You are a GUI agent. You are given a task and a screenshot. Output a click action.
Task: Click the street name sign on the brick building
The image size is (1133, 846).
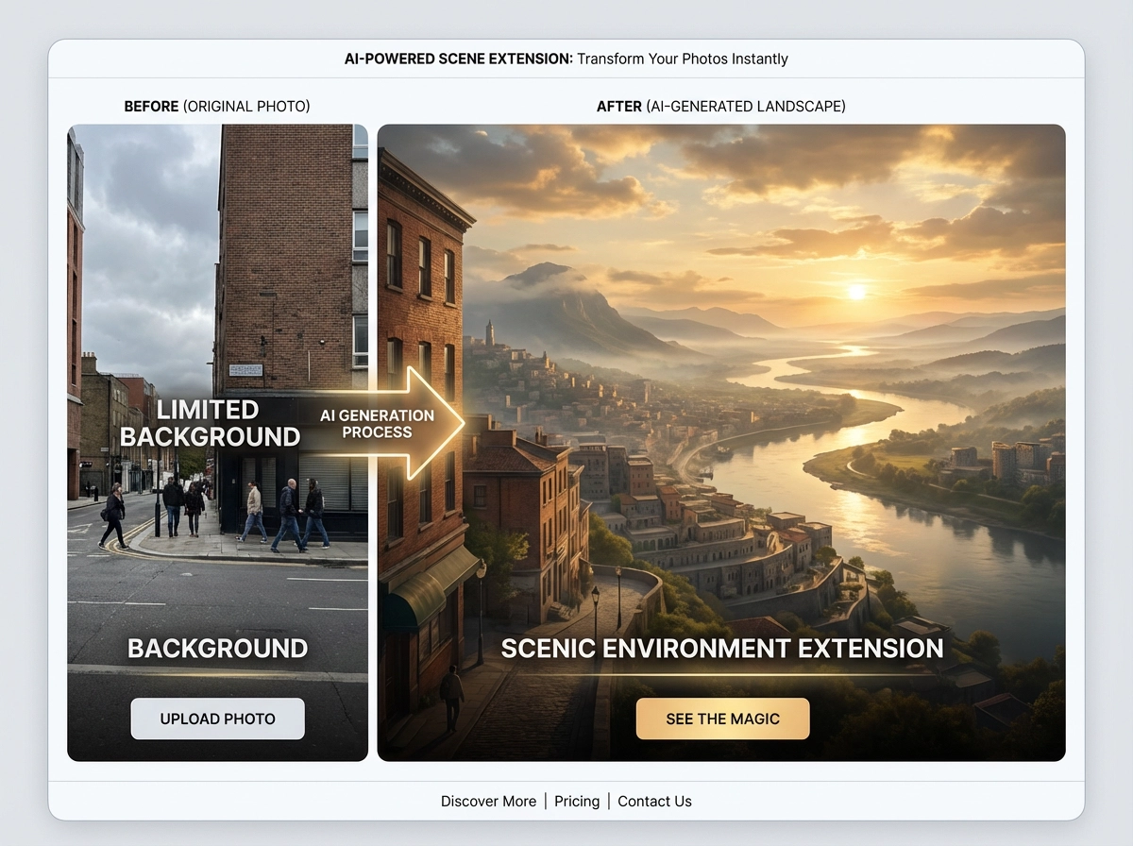tap(244, 369)
